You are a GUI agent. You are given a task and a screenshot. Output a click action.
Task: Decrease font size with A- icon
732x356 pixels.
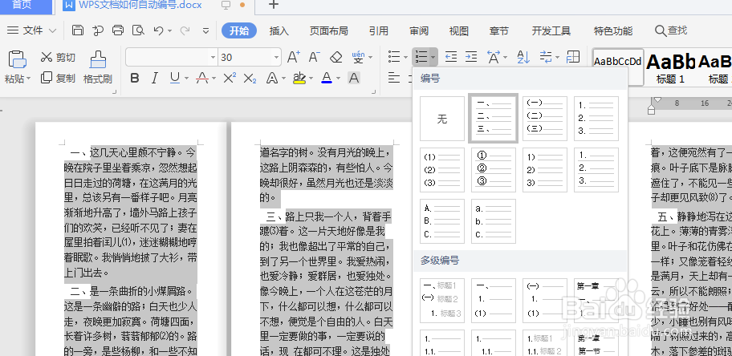point(314,58)
